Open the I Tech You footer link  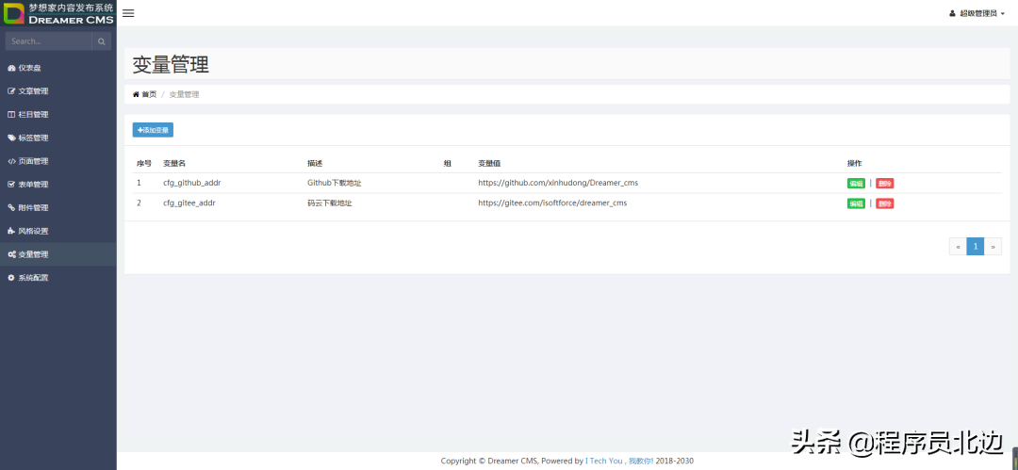pos(605,461)
